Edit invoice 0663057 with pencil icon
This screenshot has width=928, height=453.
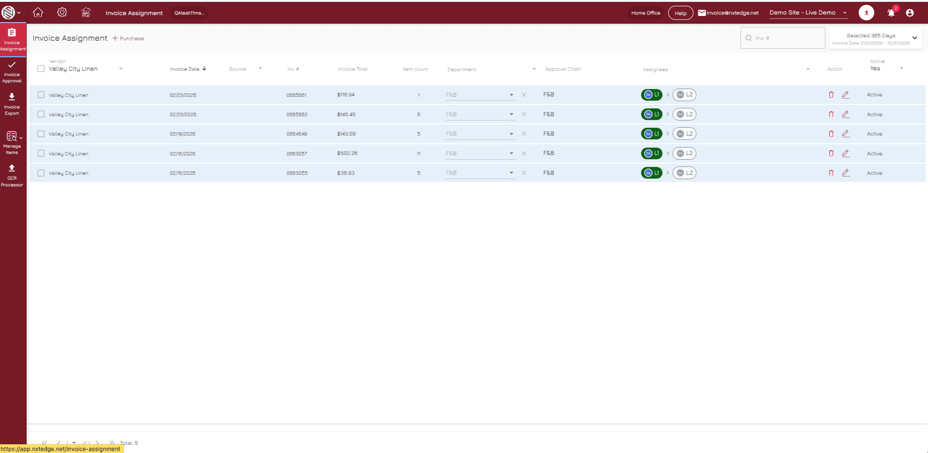tap(846, 153)
